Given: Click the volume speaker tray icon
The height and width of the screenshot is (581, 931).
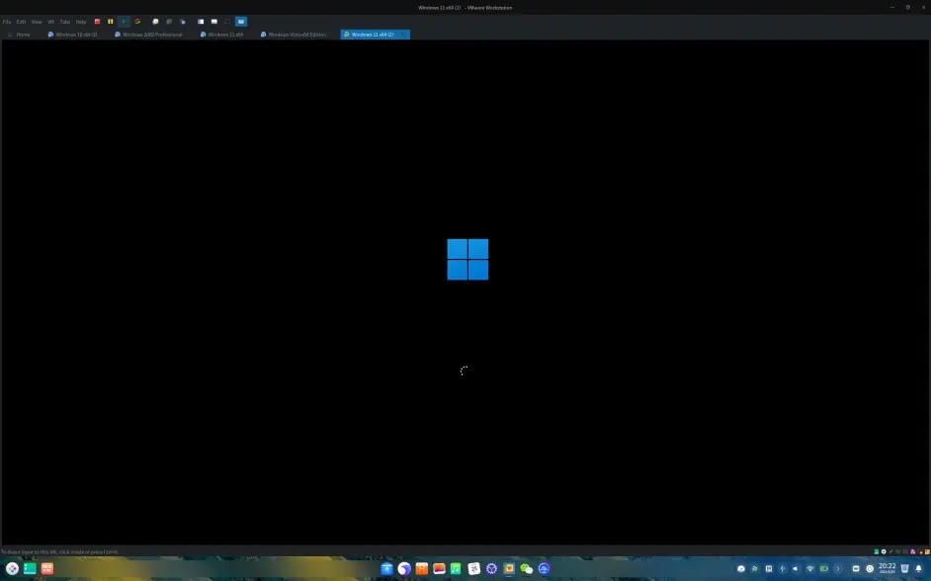Looking at the screenshot, I should pos(796,568).
